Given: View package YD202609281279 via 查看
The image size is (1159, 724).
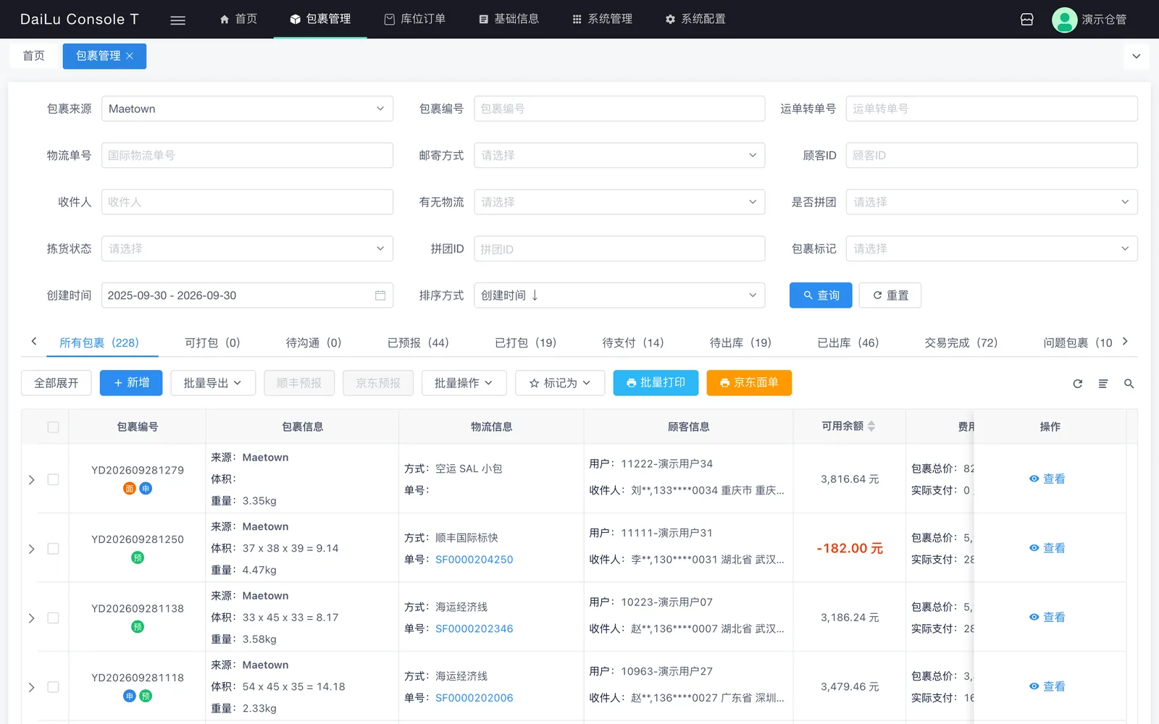Looking at the screenshot, I should pyautogui.click(x=1047, y=479).
